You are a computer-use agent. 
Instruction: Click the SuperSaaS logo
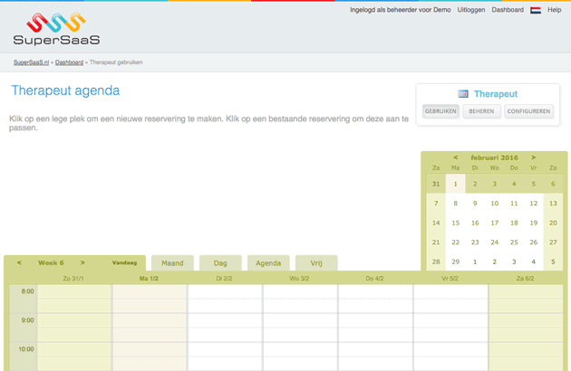click(56, 29)
